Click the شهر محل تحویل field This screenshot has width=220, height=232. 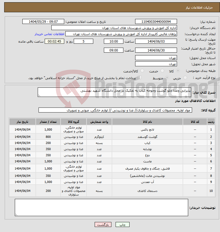(x=156, y=64)
